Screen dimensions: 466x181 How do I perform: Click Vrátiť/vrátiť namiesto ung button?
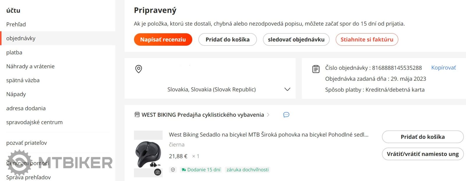423,154
